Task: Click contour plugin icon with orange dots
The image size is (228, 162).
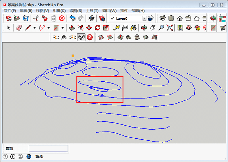Action: pos(56,37)
